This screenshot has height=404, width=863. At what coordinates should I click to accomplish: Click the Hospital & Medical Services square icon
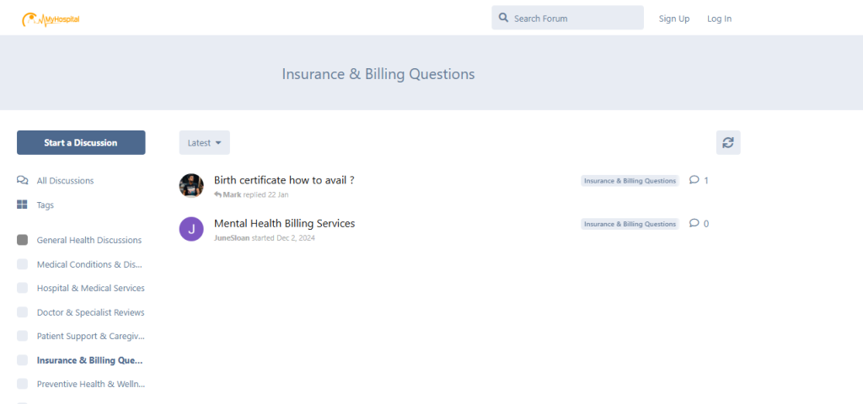(22, 288)
